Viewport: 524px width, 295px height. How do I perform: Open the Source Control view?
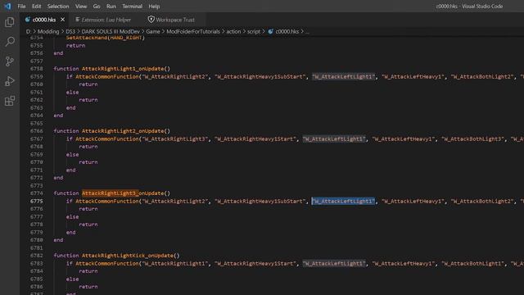point(10,61)
